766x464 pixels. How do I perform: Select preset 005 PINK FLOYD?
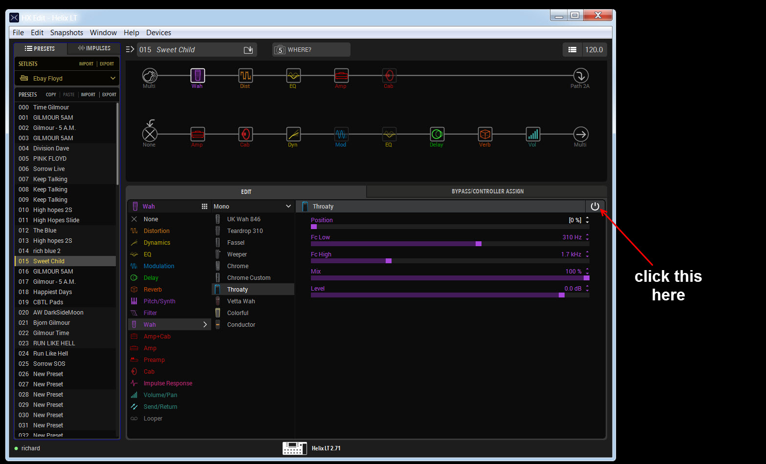click(x=66, y=159)
